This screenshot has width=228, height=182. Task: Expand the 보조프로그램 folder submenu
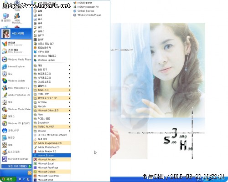click(52, 74)
